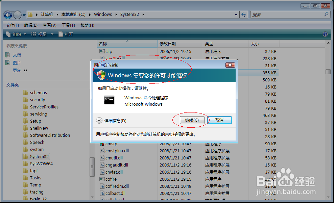Viewport: 334px width, 203px height.
Task: Click the cmstplua.dll file icon
Action: point(102,151)
